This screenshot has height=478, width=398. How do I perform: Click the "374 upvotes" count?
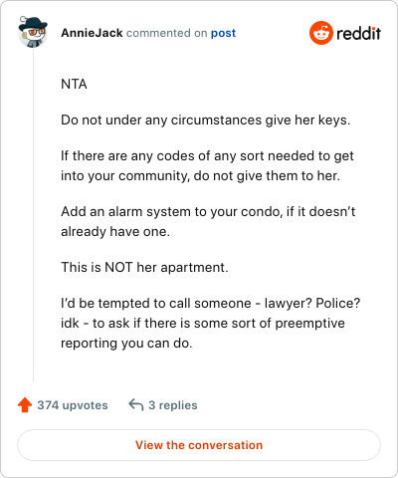pyautogui.click(x=73, y=405)
